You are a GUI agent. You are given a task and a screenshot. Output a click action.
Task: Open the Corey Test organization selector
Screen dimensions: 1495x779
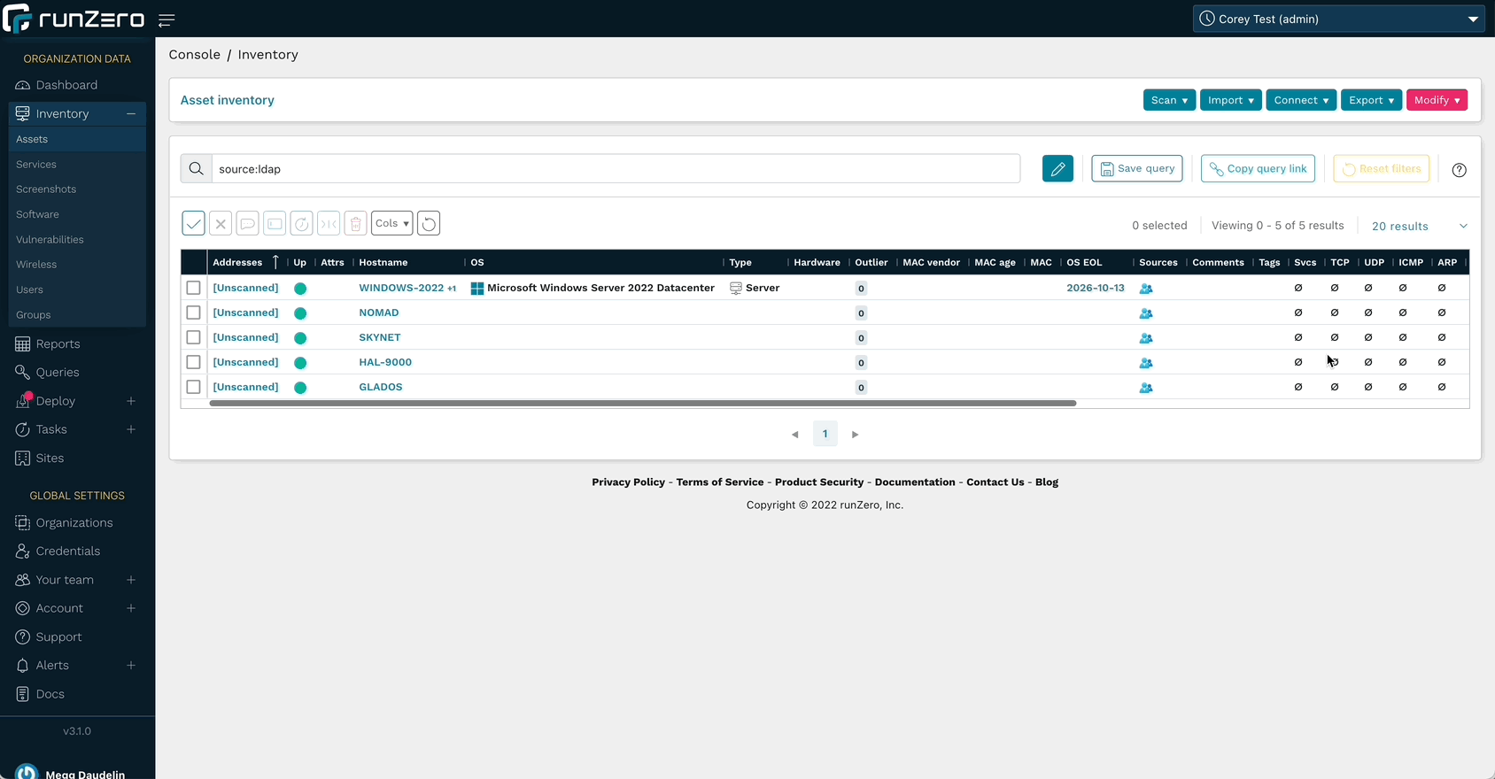tap(1338, 19)
